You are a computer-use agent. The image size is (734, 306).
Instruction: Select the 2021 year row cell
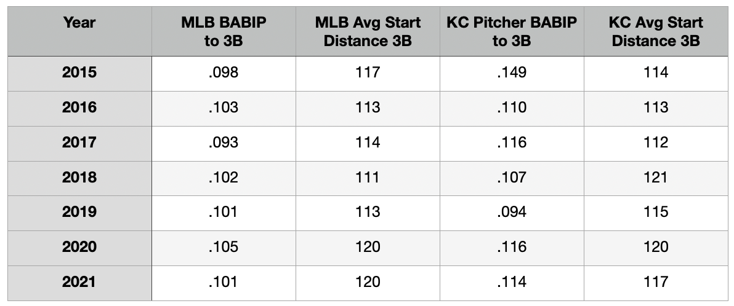[x=79, y=282]
